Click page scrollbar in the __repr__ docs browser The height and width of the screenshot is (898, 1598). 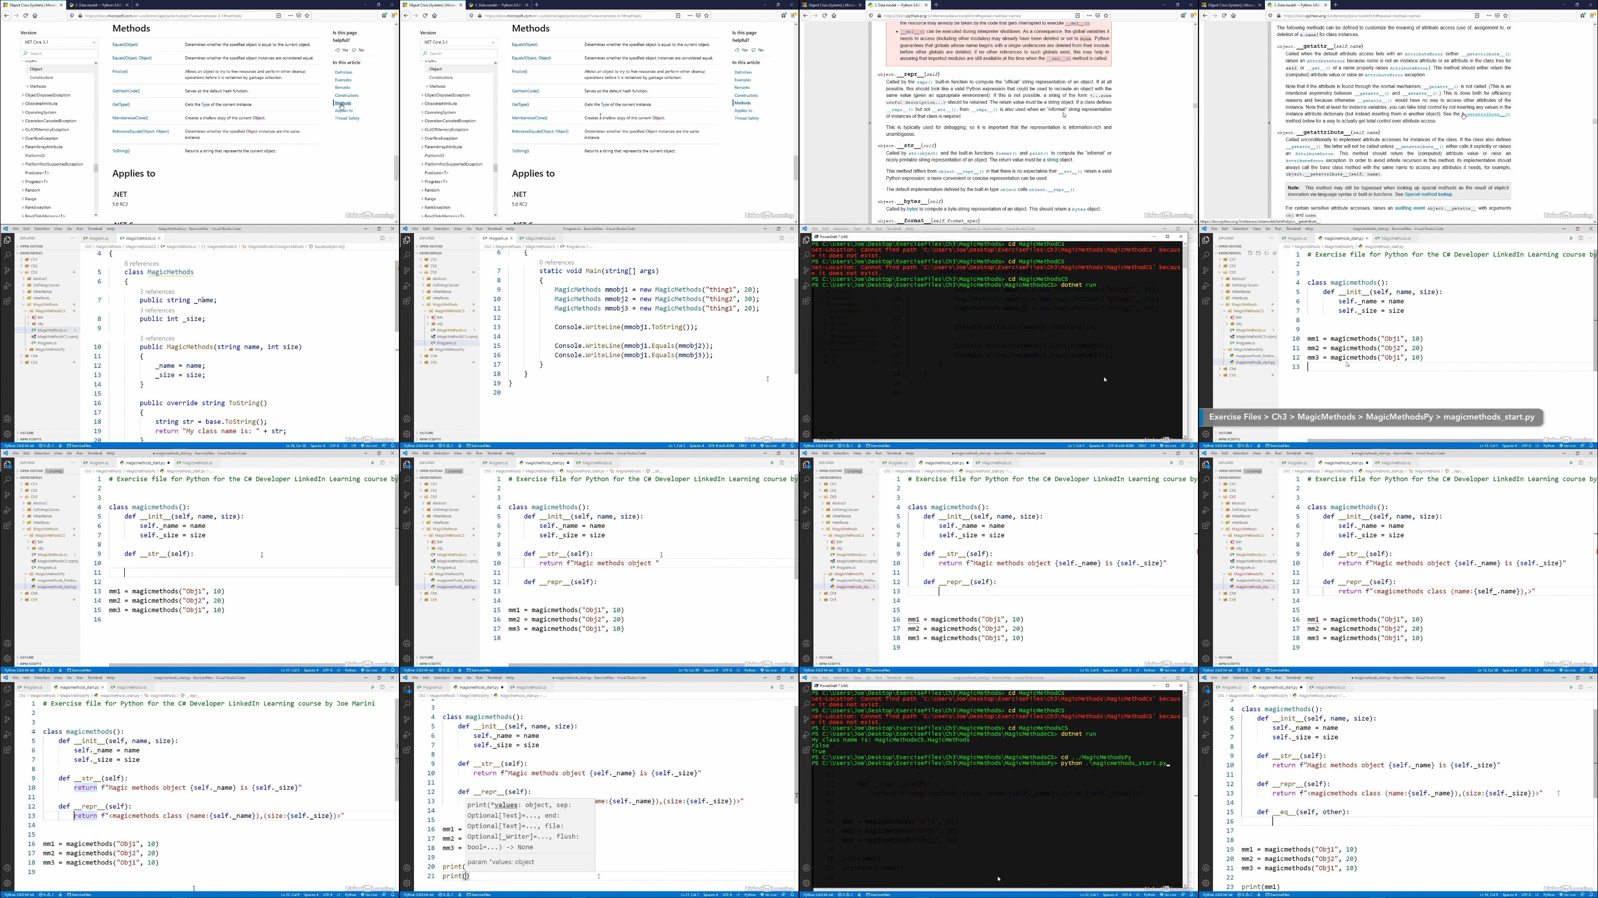1195,105
